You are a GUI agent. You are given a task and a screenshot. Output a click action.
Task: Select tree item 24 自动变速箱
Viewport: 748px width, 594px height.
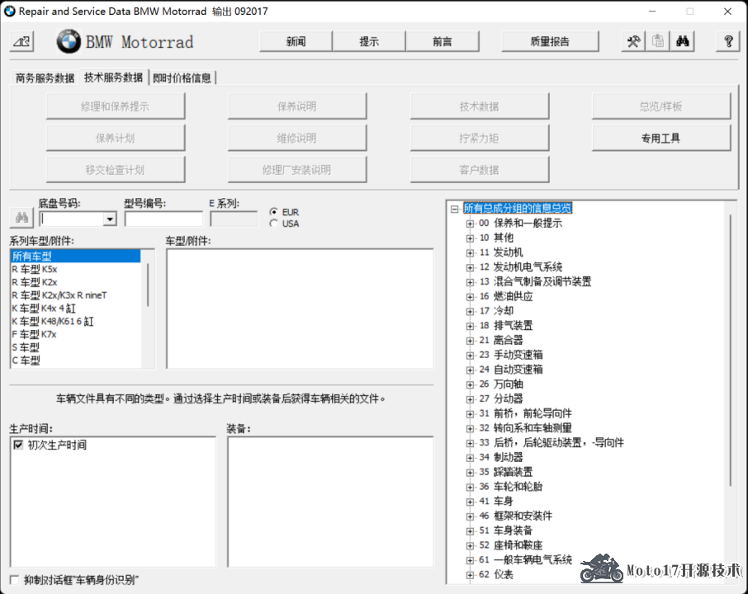click(x=511, y=370)
